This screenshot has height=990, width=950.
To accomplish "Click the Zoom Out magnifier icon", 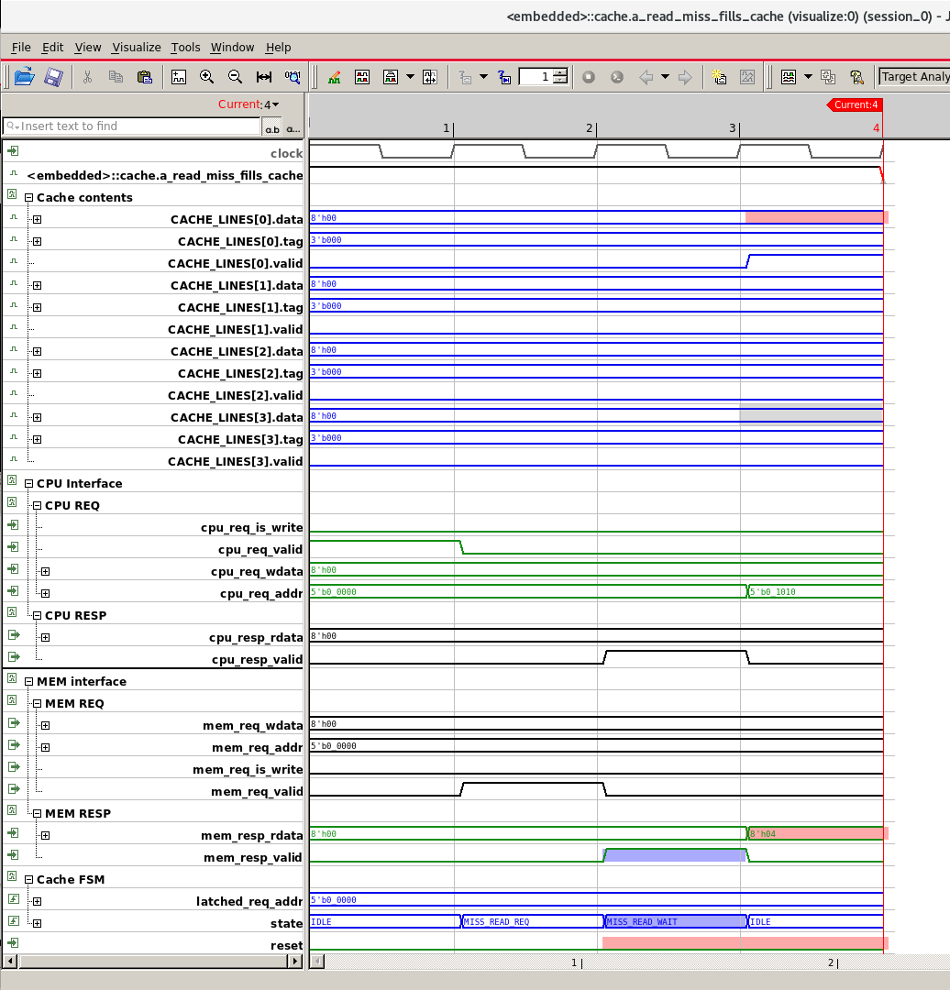I will [x=235, y=77].
